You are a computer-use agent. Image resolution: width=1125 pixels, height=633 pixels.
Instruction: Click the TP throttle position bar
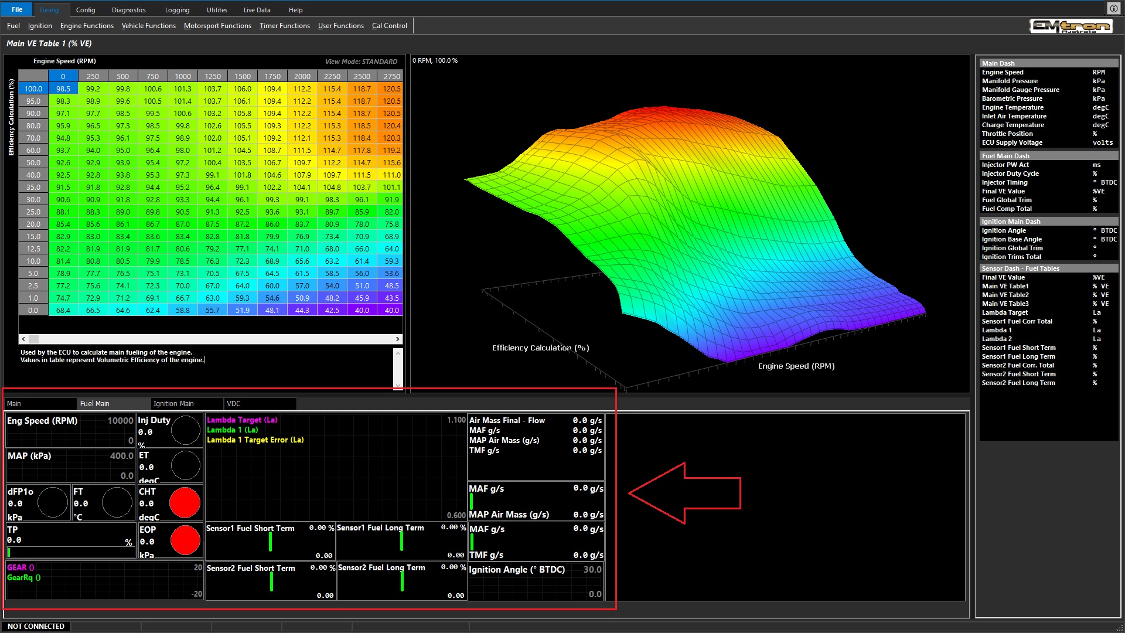point(70,552)
